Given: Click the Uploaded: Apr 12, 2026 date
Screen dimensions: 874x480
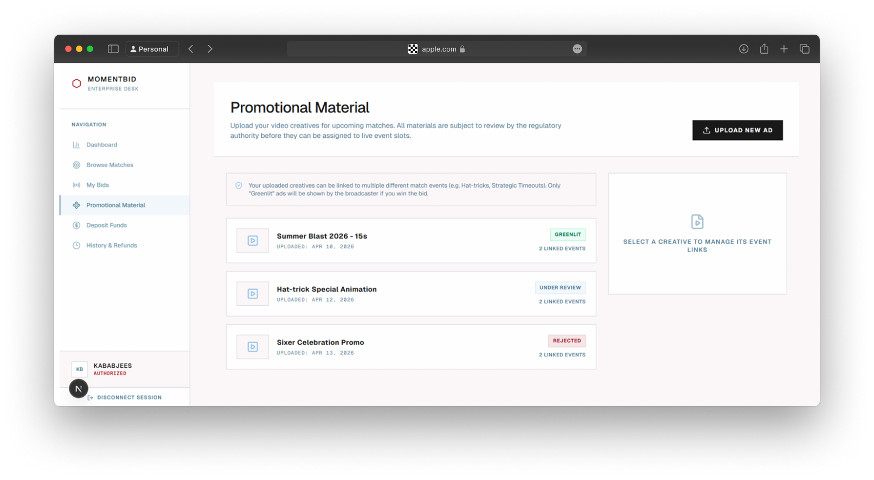Looking at the screenshot, I should (316, 300).
